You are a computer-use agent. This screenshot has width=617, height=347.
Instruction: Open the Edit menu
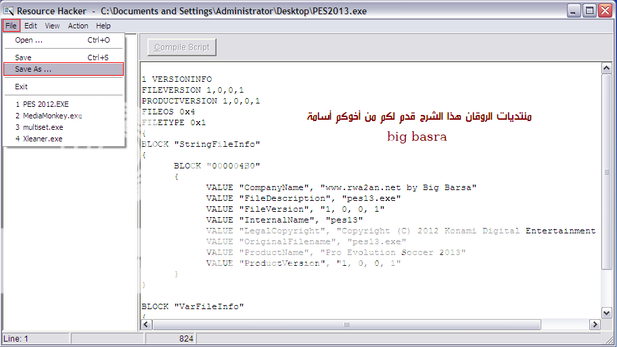(x=30, y=26)
